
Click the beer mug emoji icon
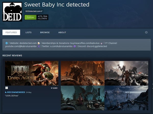(x=39, y=43)
